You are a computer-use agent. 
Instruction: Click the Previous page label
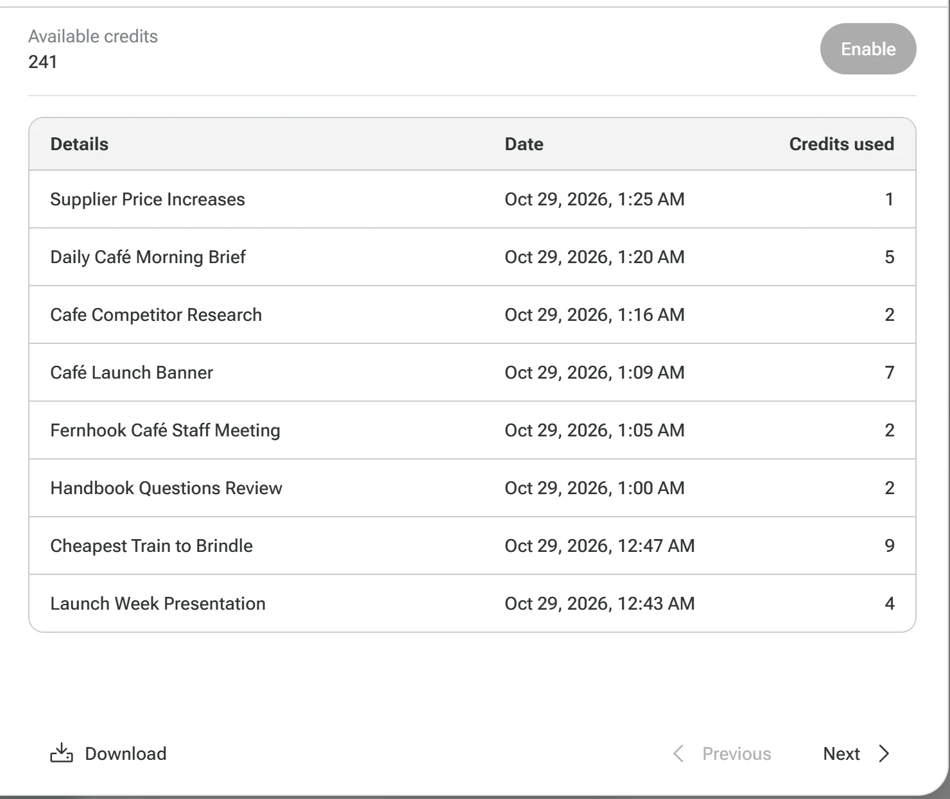[x=736, y=753]
